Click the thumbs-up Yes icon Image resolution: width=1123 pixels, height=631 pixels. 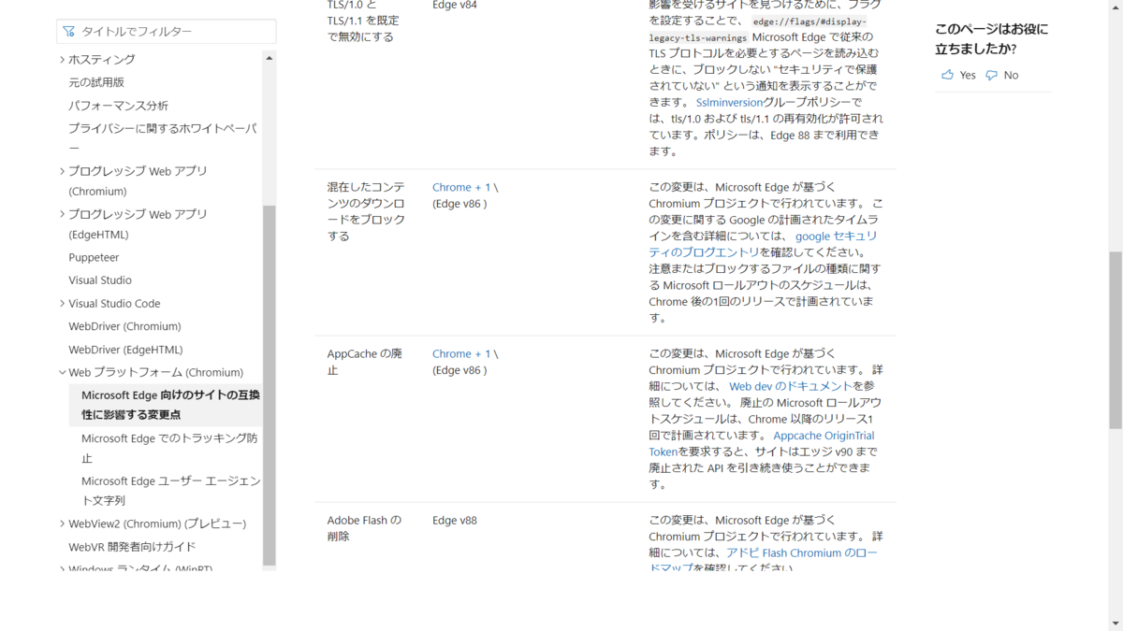(947, 75)
